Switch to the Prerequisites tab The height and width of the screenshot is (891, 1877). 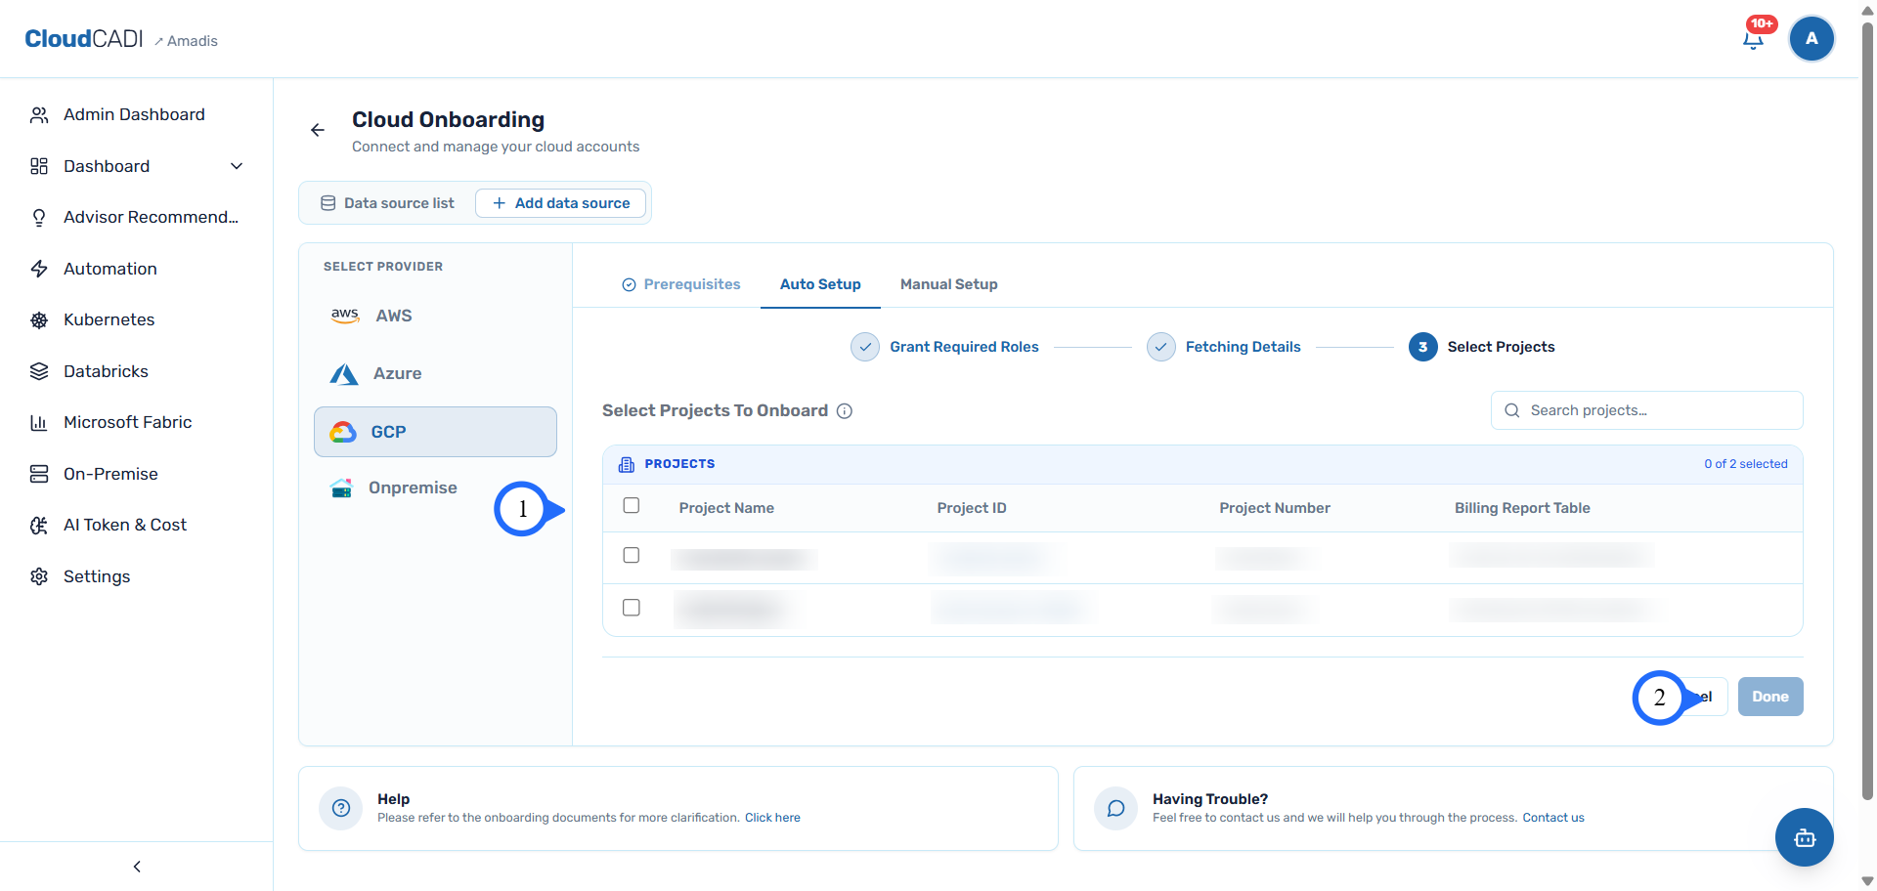coord(681,284)
